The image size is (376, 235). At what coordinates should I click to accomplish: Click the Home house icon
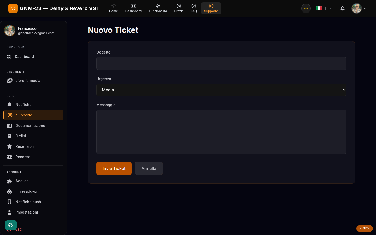(x=114, y=6)
